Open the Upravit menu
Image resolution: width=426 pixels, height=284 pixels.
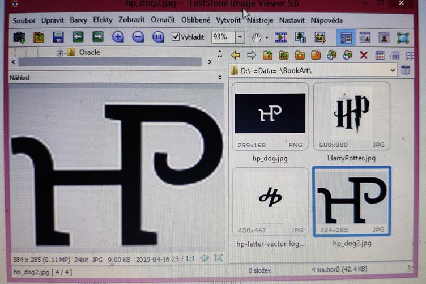coord(53,20)
